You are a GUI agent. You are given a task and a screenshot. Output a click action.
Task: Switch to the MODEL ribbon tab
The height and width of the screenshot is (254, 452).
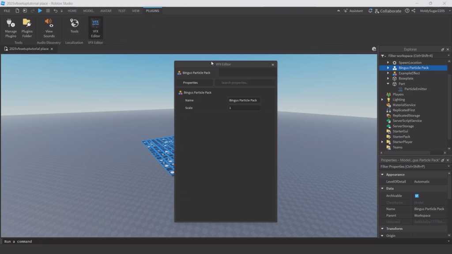tap(88, 11)
